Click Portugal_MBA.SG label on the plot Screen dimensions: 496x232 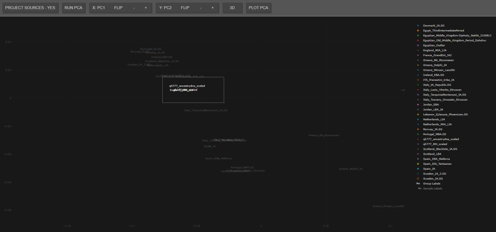(242, 167)
